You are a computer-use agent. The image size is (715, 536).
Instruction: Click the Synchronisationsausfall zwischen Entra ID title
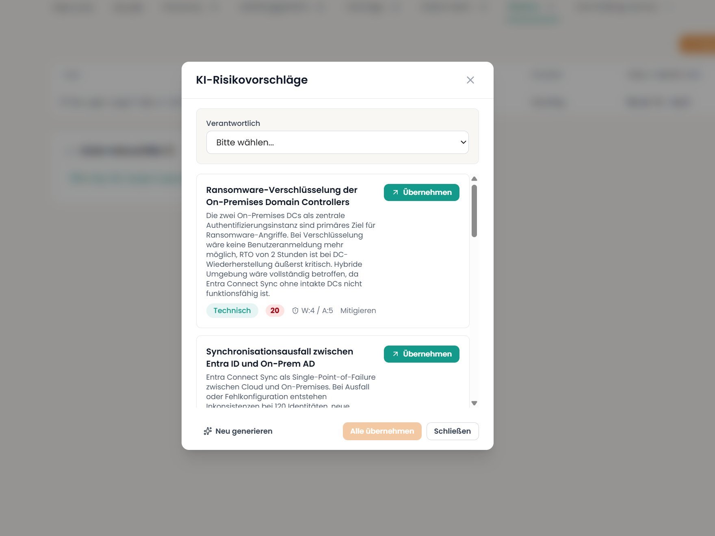[x=279, y=357]
